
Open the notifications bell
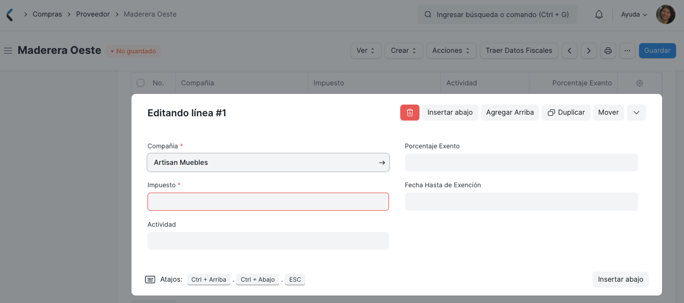click(599, 14)
